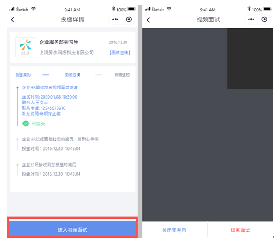Tap circle close icon on 视频面试 header
278x240 pixels.
265,19
